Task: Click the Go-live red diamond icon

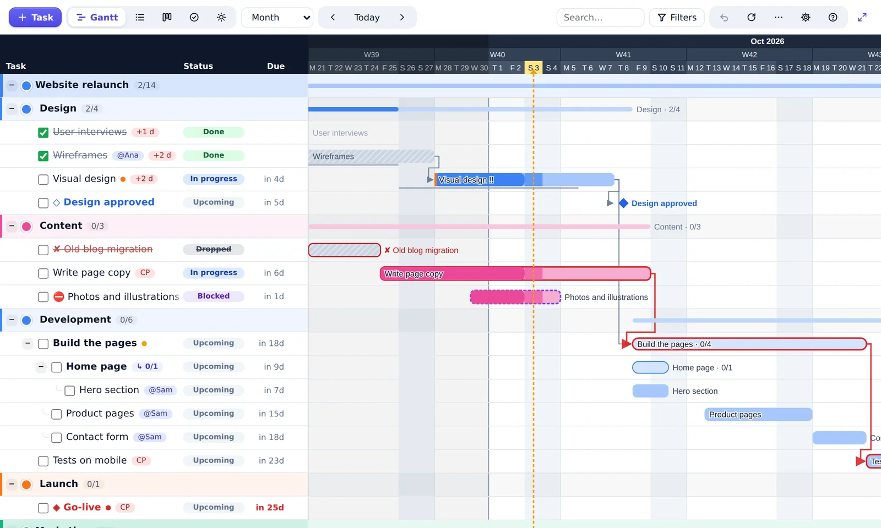Action: [x=56, y=508]
